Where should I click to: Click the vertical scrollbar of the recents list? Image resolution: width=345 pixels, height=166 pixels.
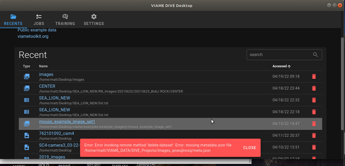pyautogui.click(x=342, y=84)
